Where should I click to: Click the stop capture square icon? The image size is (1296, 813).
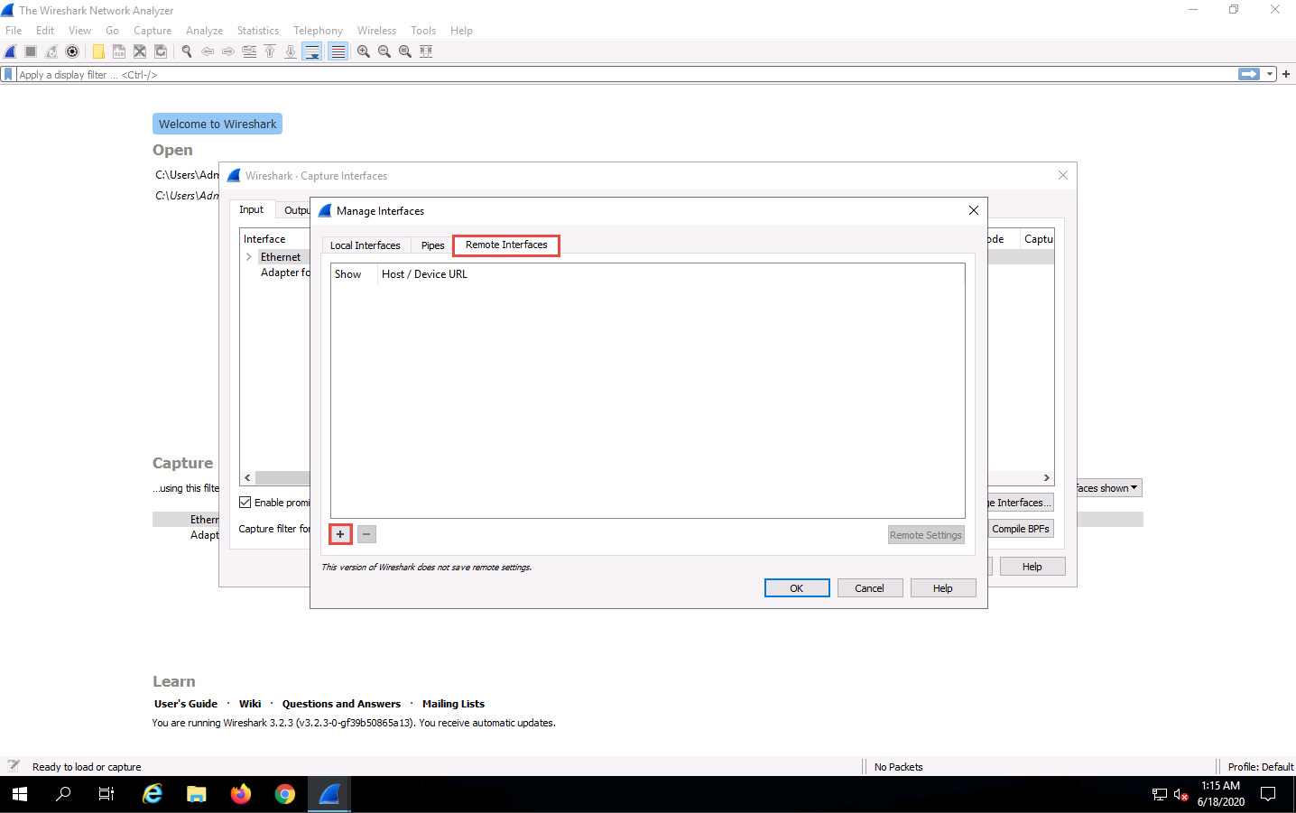tap(31, 51)
